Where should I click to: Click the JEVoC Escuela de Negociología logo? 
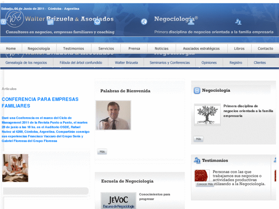[x=119, y=201]
